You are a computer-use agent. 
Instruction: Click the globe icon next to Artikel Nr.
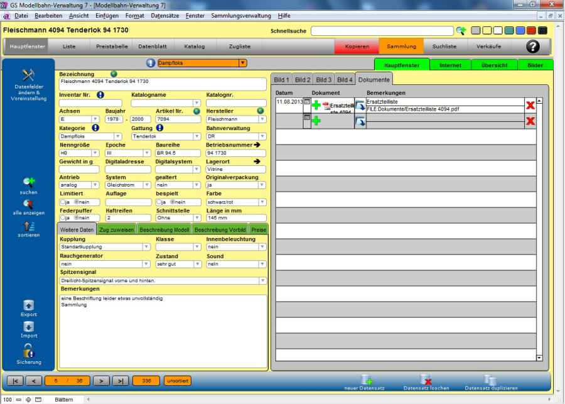click(x=196, y=111)
